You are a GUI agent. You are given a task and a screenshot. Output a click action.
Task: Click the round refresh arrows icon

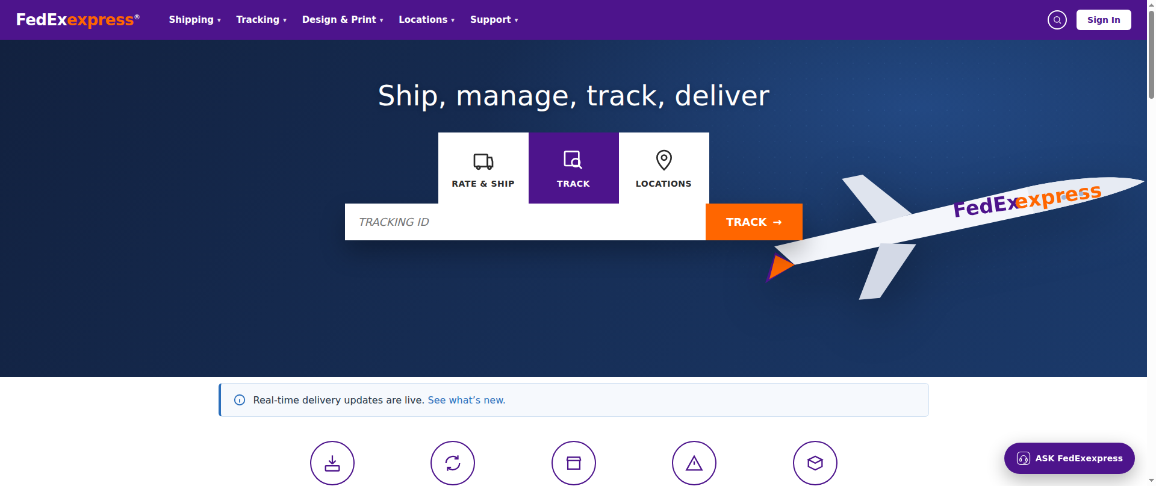453,463
